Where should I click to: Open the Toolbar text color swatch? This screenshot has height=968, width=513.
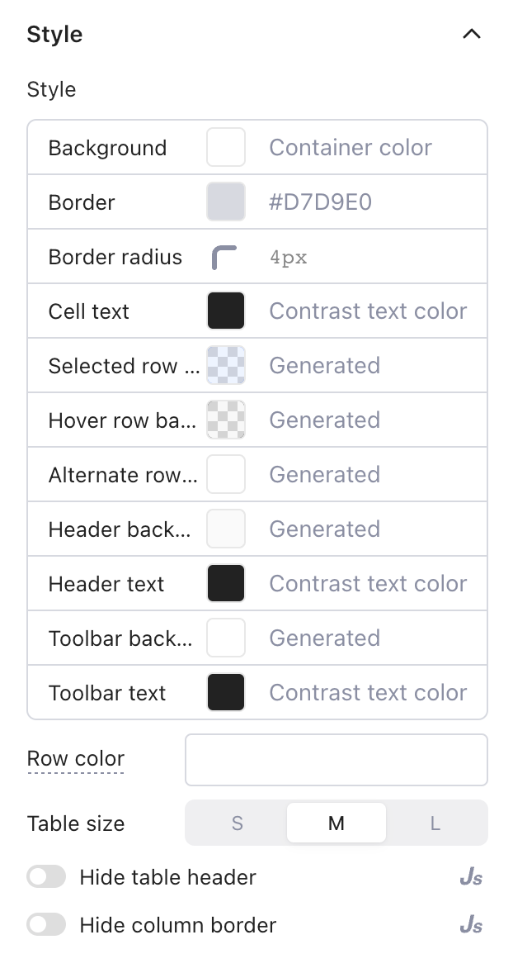(226, 692)
